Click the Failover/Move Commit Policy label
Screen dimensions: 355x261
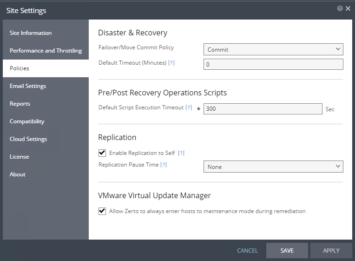(x=136, y=47)
